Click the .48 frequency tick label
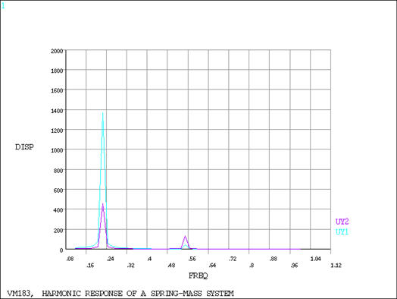Viewport: 397px width, 299px height. [171, 266]
